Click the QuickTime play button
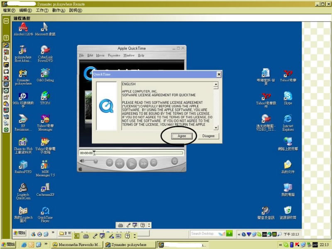The height and width of the screenshot is (249, 332). pos(132,164)
